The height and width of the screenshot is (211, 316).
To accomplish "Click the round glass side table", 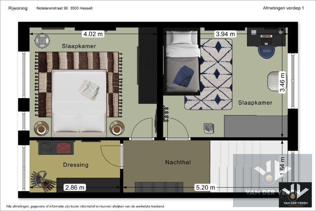I will pos(42,40).
